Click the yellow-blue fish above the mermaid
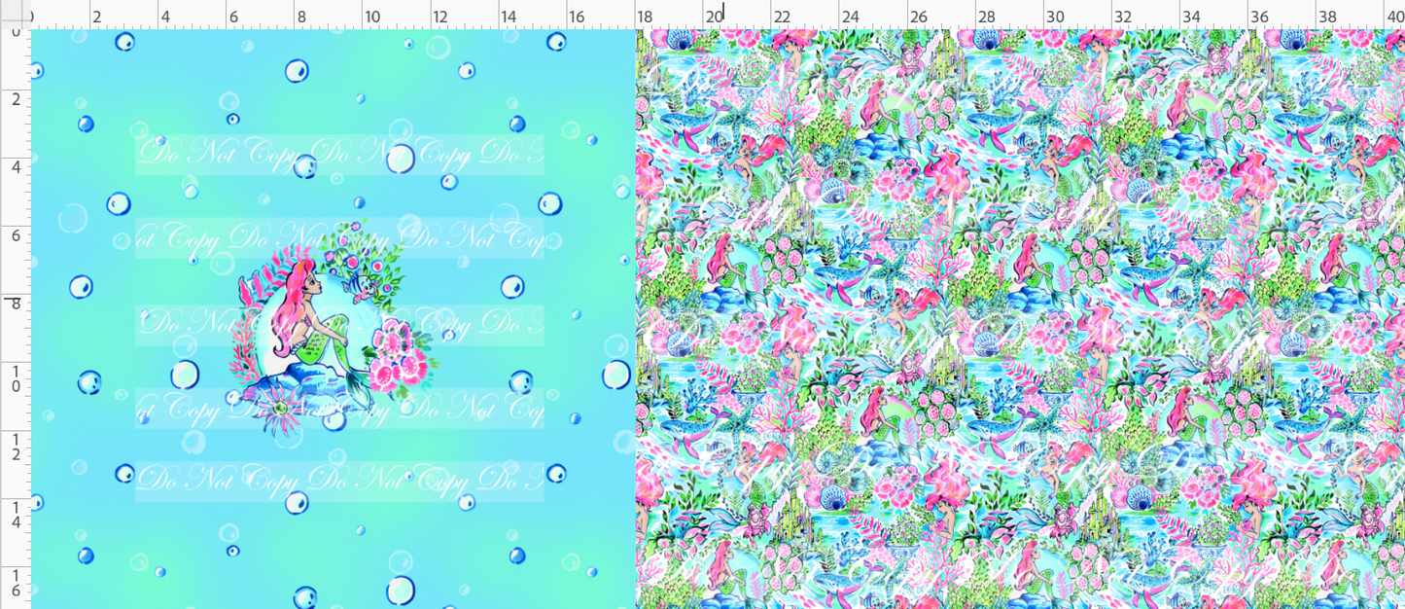This screenshot has height=609, width=1405. tap(363, 288)
